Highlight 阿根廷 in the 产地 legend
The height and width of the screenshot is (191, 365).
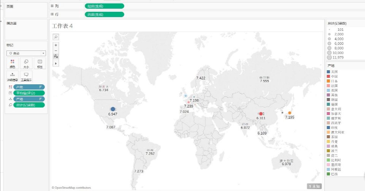336,169
